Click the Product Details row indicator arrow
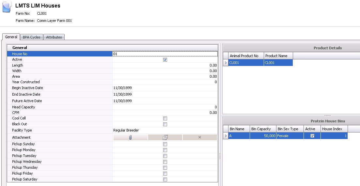The image size is (360, 186). coord(226,63)
